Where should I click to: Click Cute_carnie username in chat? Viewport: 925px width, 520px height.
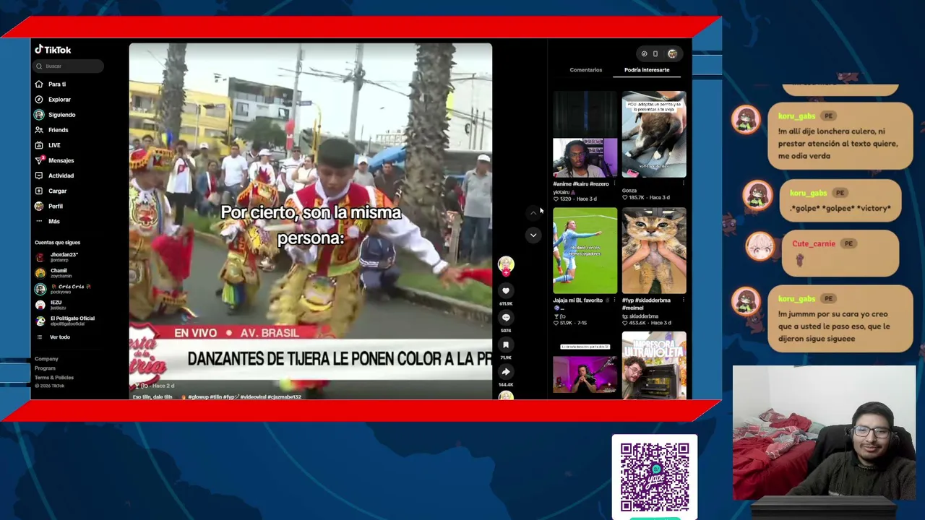tap(814, 243)
